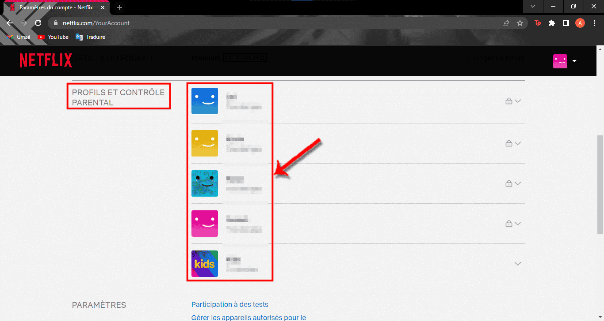Screen dimensions: 604x321
Task: Open the Gmail bookmark
Action: point(19,37)
